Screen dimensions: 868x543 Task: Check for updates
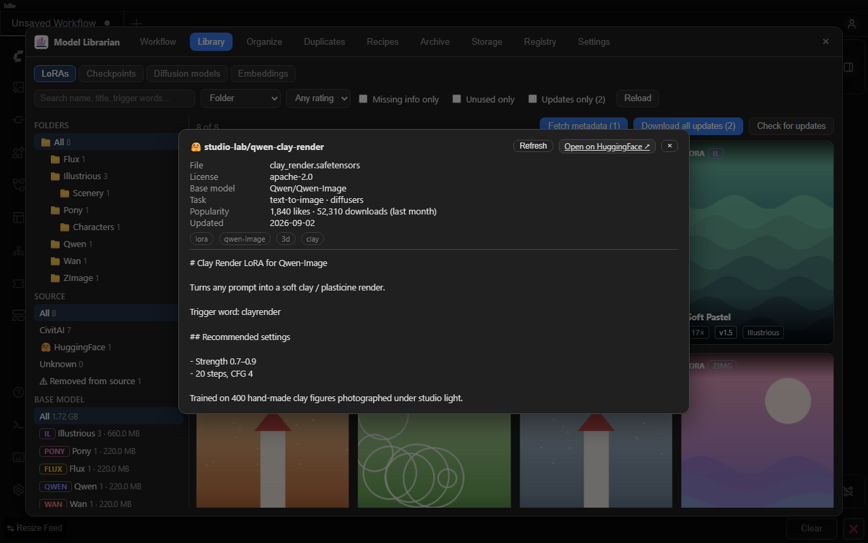(791, 126)
